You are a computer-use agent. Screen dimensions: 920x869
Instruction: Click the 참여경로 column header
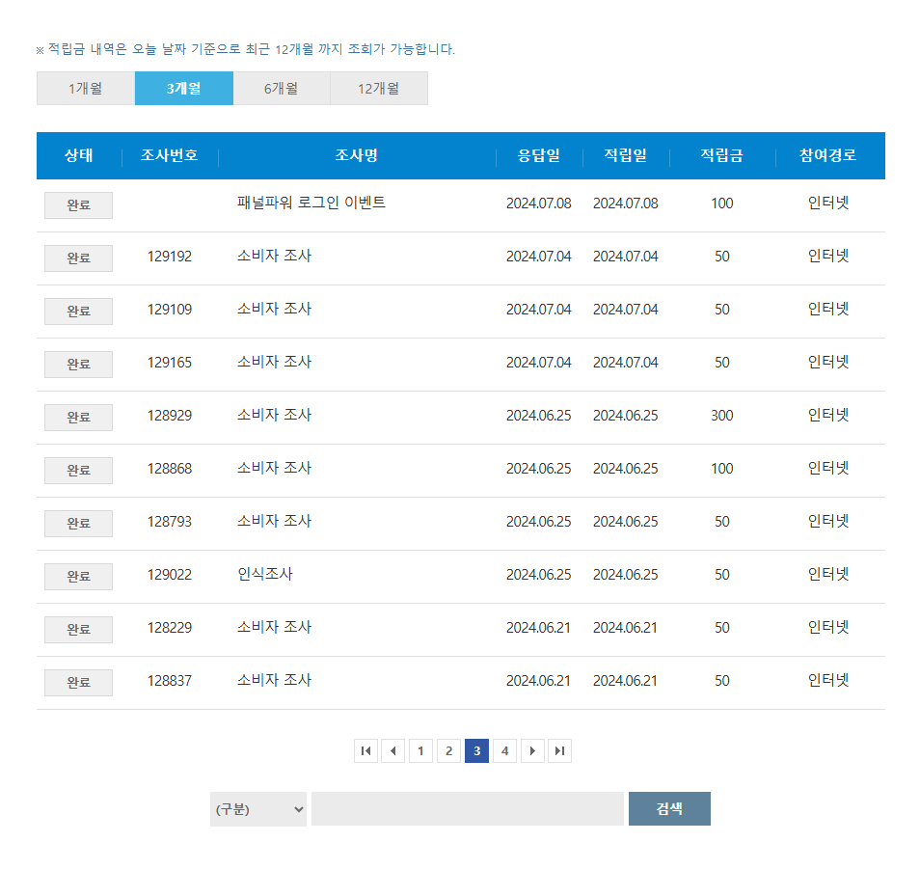pyautogui.click(x=827, y=155)
